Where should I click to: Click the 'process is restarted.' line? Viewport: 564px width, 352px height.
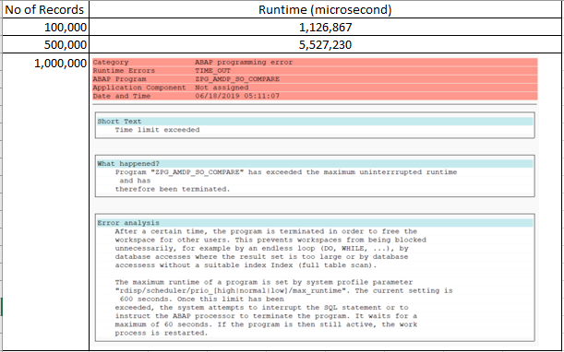(x=162, y=333)
